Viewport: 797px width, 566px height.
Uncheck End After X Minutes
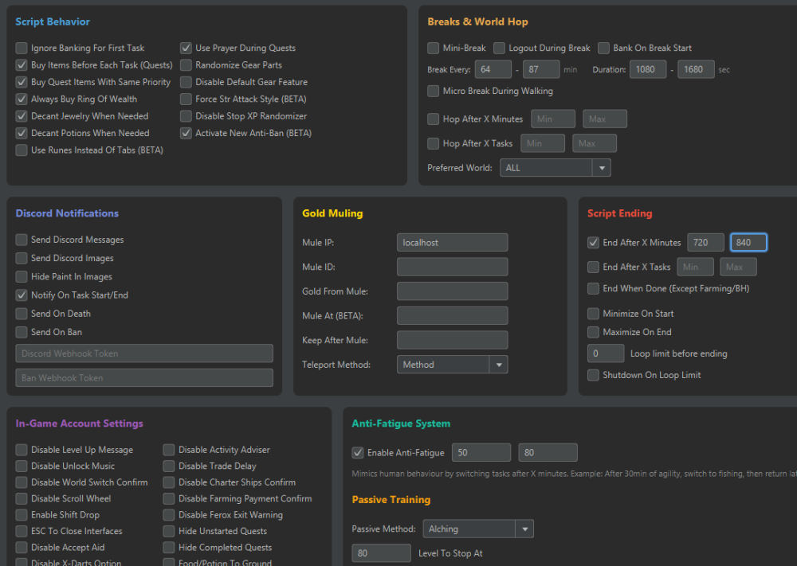(593, 243)
